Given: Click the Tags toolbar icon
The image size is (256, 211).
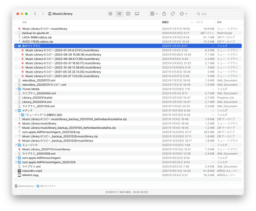Looking at the screenshot, I should [173, 14].
